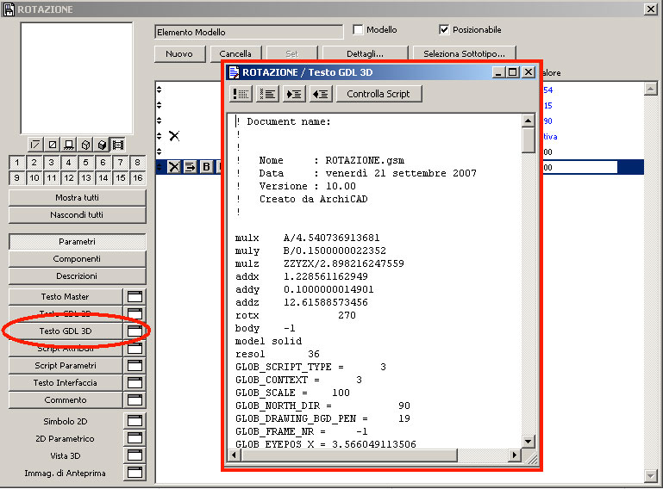The width and height of the screenshot is (663, 489).
Task: Open Immag. di Anteprima window icon
Action: tap(134, 473)
